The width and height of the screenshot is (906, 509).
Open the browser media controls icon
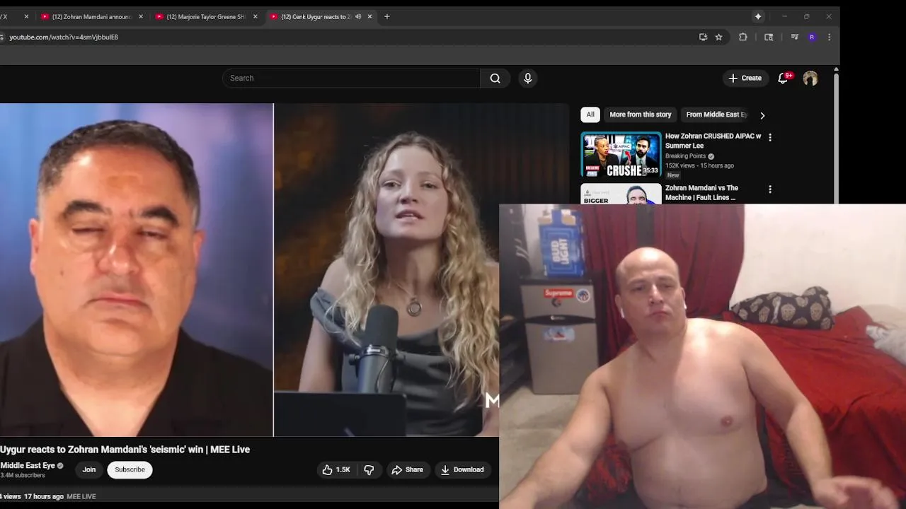(795, 37)
